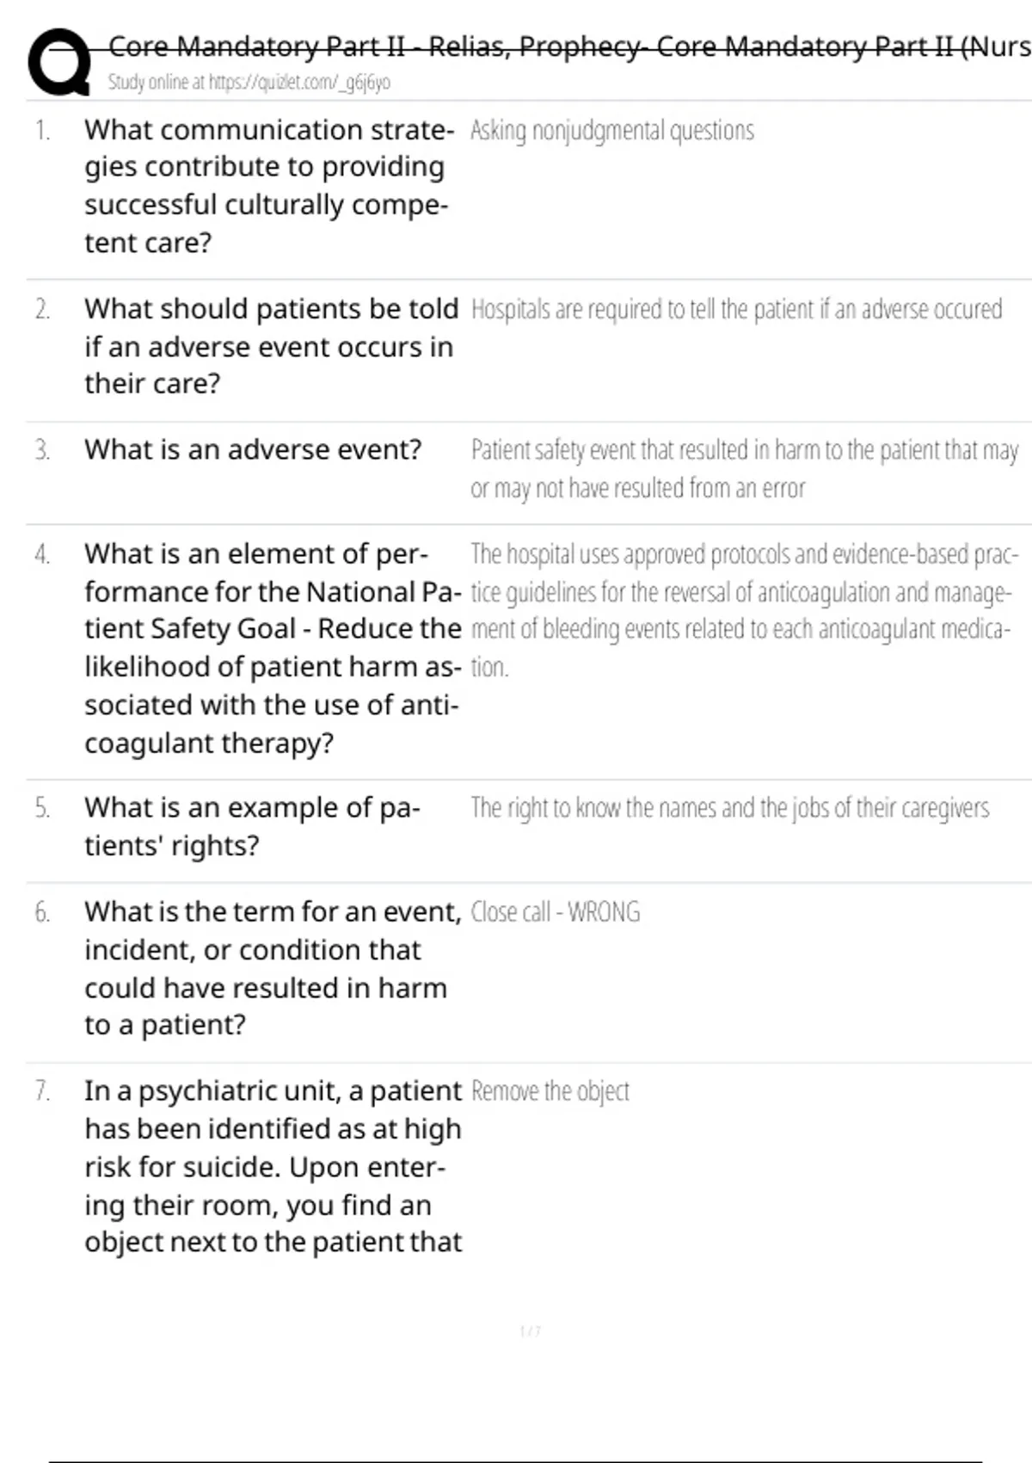Click item number 1 in the list
This screenshot has height=1463, width=1032.
42,131
